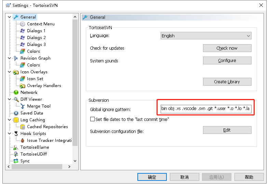Click the General wrench icon in tree
The height and width of the screenshot is (186, 269).
click(x=16, y=17)
